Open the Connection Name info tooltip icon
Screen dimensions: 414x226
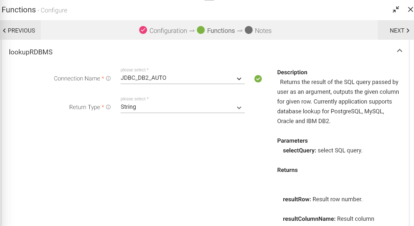(108, 78)
